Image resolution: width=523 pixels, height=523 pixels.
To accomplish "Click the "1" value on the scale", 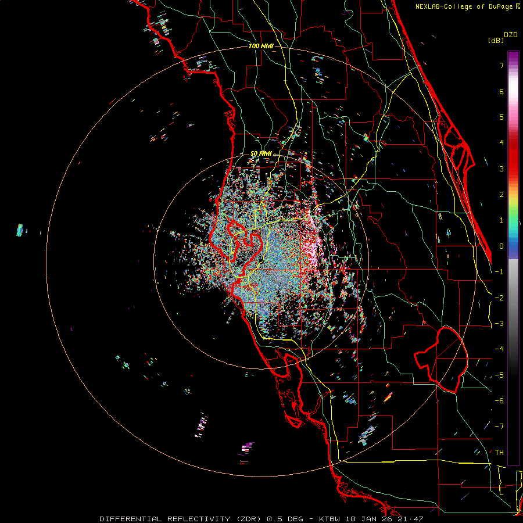I will click(501, 220).
